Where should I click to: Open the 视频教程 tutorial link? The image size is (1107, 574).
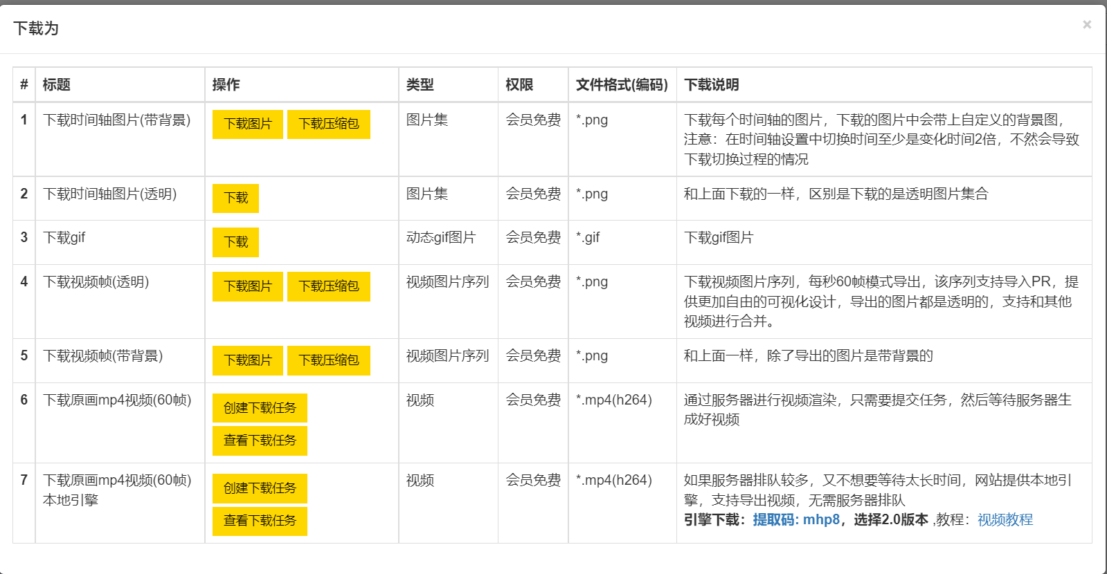tap(1005, 520)
